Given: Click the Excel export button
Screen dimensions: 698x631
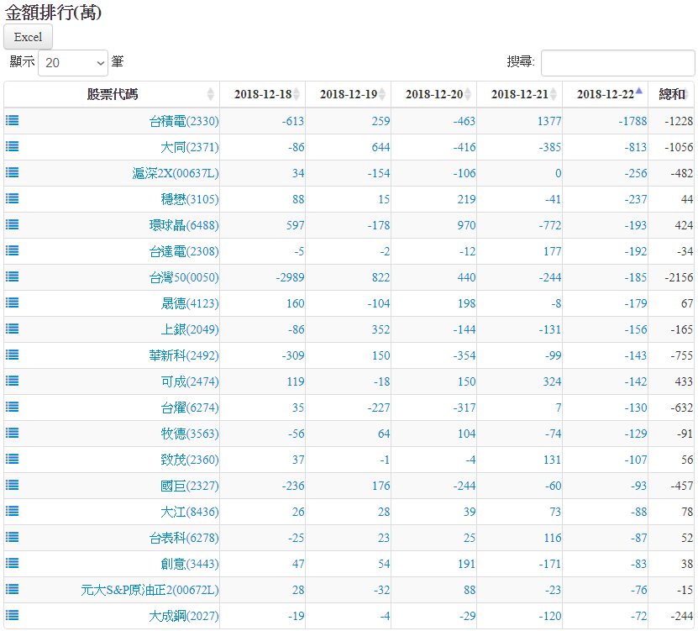Looking at the screenshot, I should [29, 37].
